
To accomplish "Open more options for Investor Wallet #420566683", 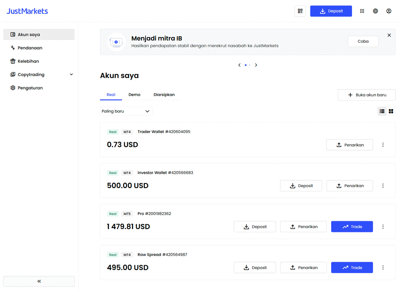I will click(383, 186).
